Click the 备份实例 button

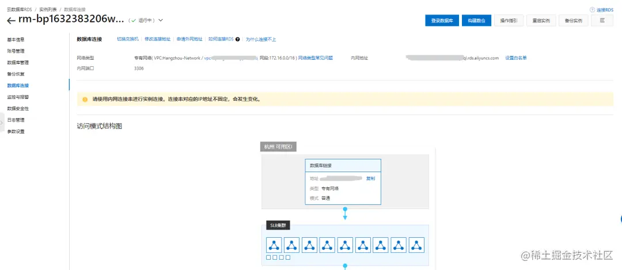pos(573,21)
